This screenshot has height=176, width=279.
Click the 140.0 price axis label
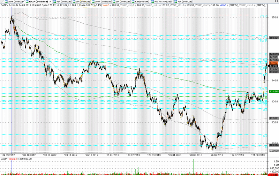pos(275,81)
